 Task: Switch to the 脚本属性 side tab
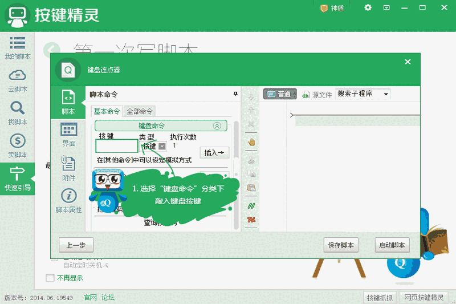[x=68, y=201]
